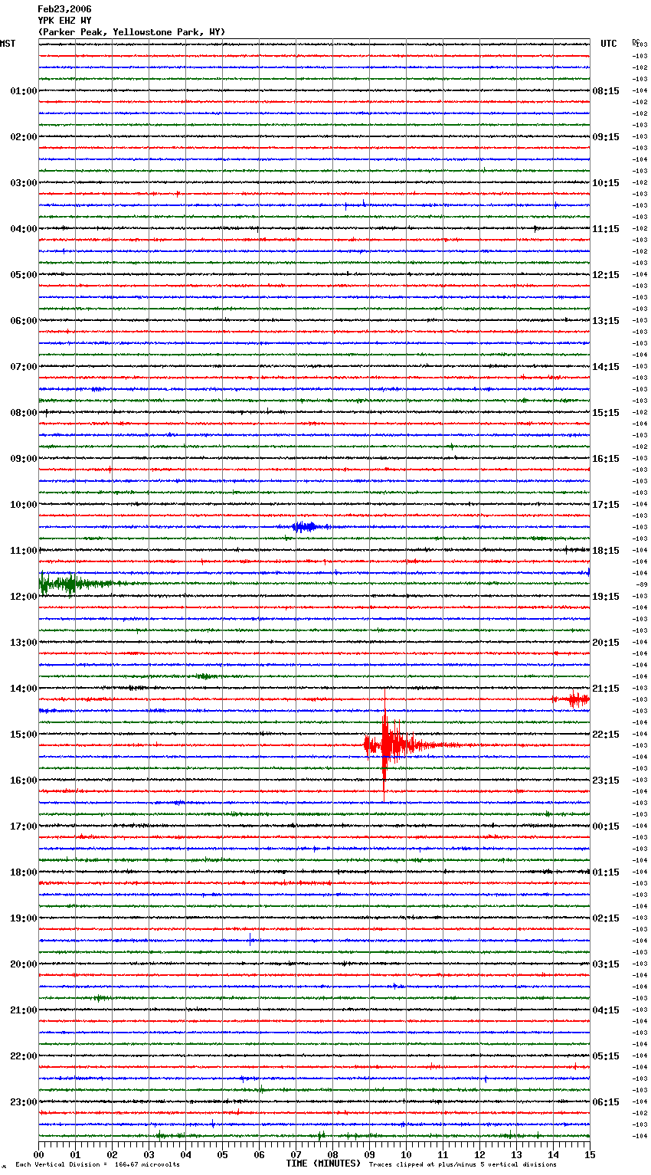Click the 07 minute axis tick label
651x1175 pixels.
tap(296, 1154)
